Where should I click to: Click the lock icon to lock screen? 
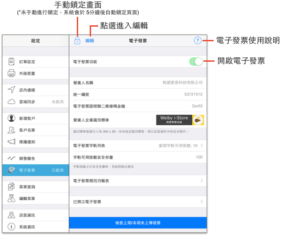coord(77,40)
